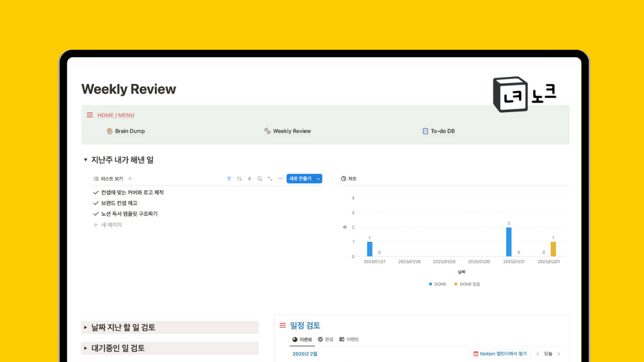Click the lightning automation icon
Image resolution: width=644 pixels, height=362 pixels.
pyautogui.click(x=249, y=179)
